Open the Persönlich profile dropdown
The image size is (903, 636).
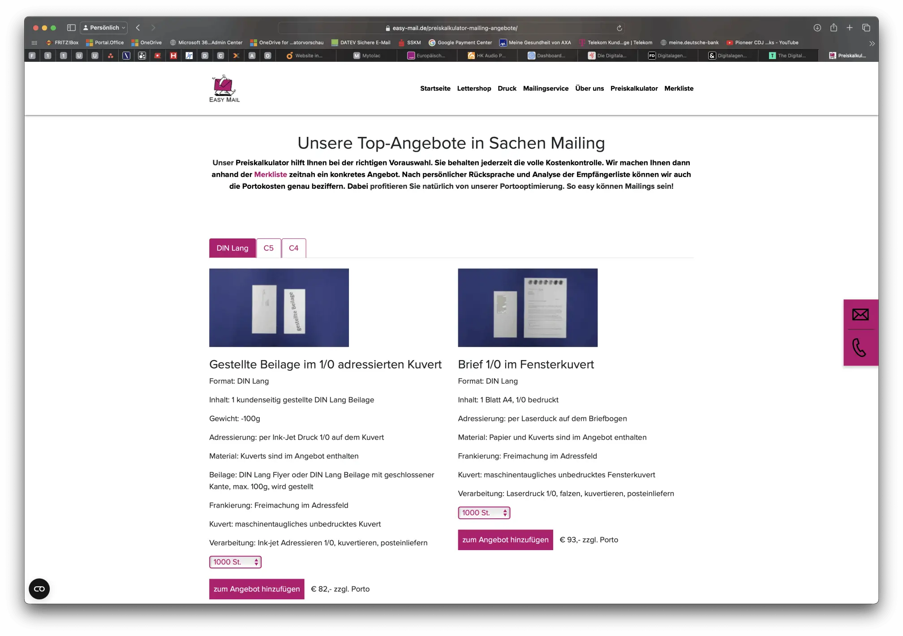pyautogui.click(x=103, y=27)
